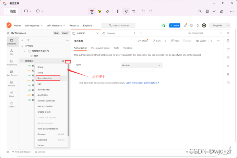Click the Search Postman field
The width and height of the screenshot is (237, 158).
tap(118, 25)
